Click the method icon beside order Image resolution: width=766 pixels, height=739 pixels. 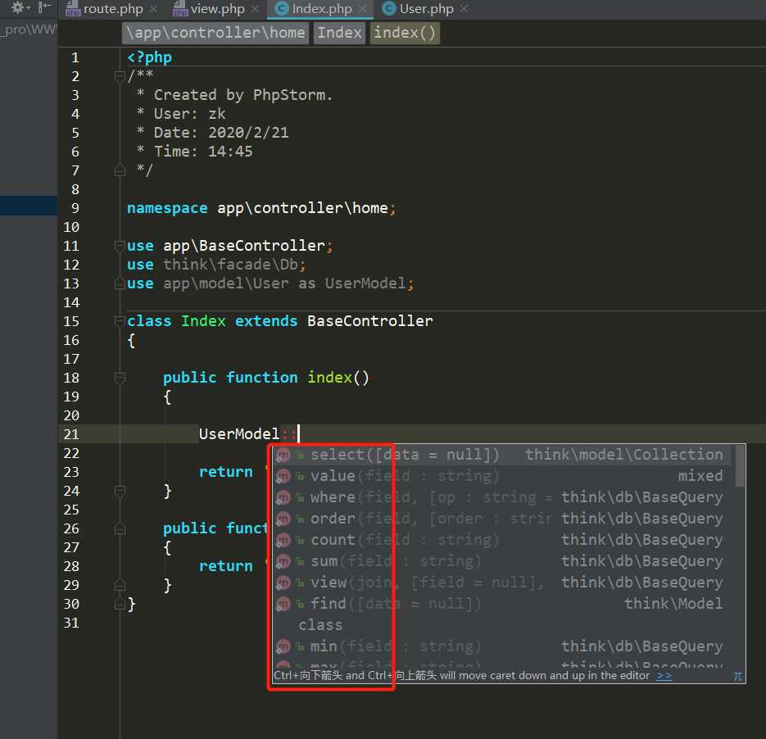tap(283, 519)
